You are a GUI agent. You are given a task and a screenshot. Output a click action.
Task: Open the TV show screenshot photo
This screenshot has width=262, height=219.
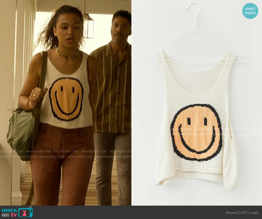click(65, 103)
